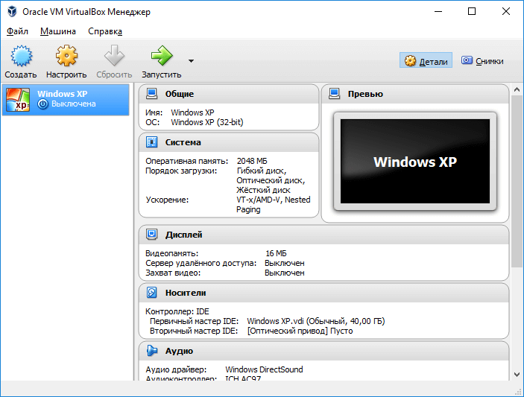Click the 'Гибкий диск,' boot order entry
This screenshot has height=397, width=524.
tap(262, 171)
